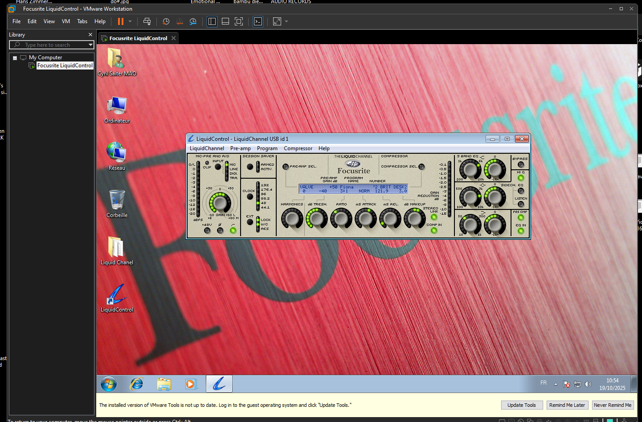Click the stretch guest display icon
This screenshot has width=642, height=422.
[277, 21]
